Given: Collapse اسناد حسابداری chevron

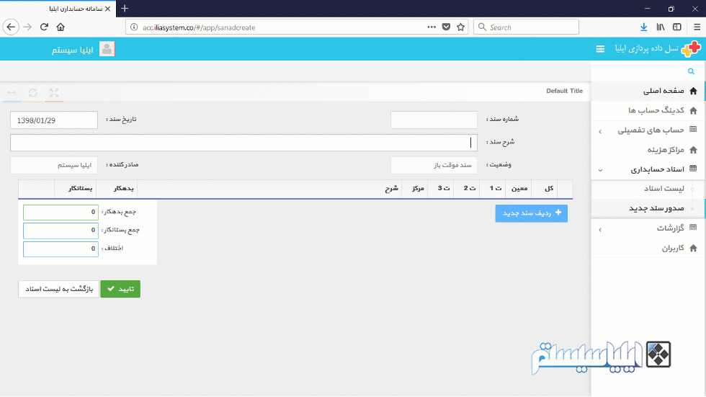Looking at the screenshot, I should click(600, 170).
